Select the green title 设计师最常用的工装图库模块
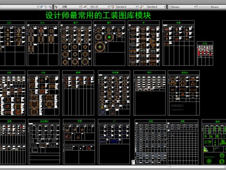Image resolution: width=226 pixels, height=170 pixels. tap(98, 16)
